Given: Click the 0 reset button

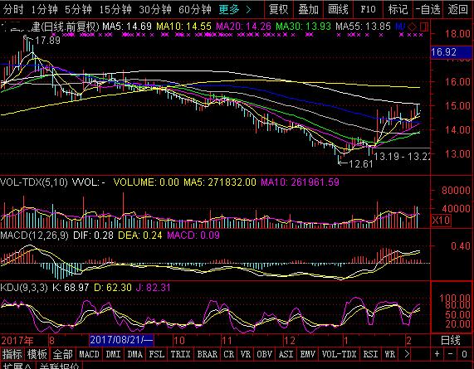Looking at the screenshot, I should point(465,354).
